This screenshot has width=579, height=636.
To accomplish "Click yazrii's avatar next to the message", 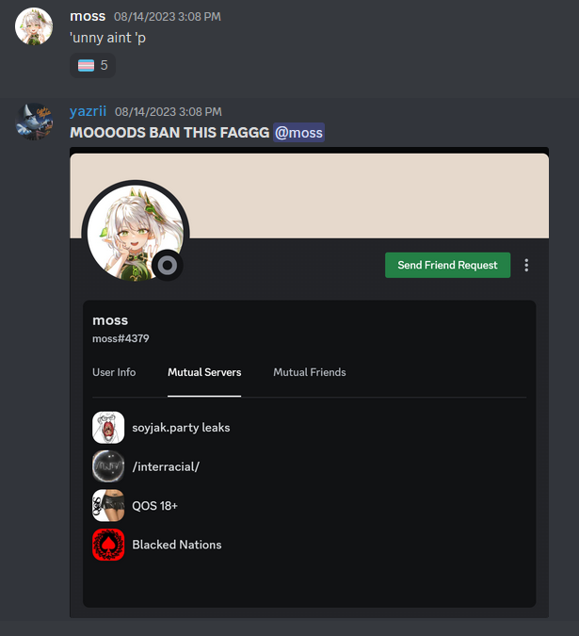I will click(34, 122).
